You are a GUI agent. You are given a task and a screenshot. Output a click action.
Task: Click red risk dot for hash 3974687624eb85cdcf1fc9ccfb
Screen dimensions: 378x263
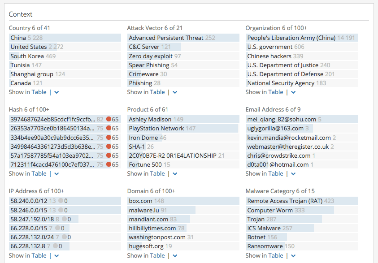(x=109, y=119)
